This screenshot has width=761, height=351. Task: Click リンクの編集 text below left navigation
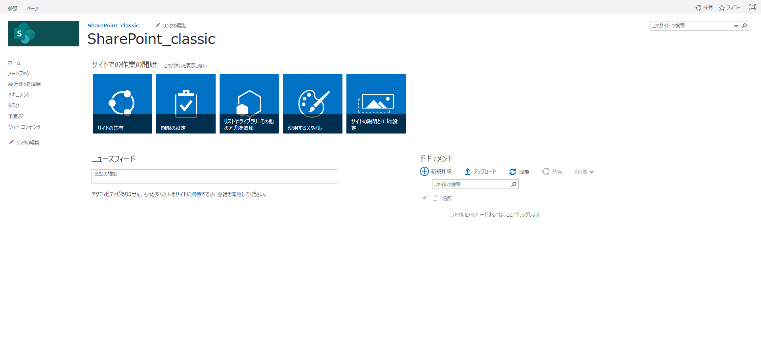(28, 142)
